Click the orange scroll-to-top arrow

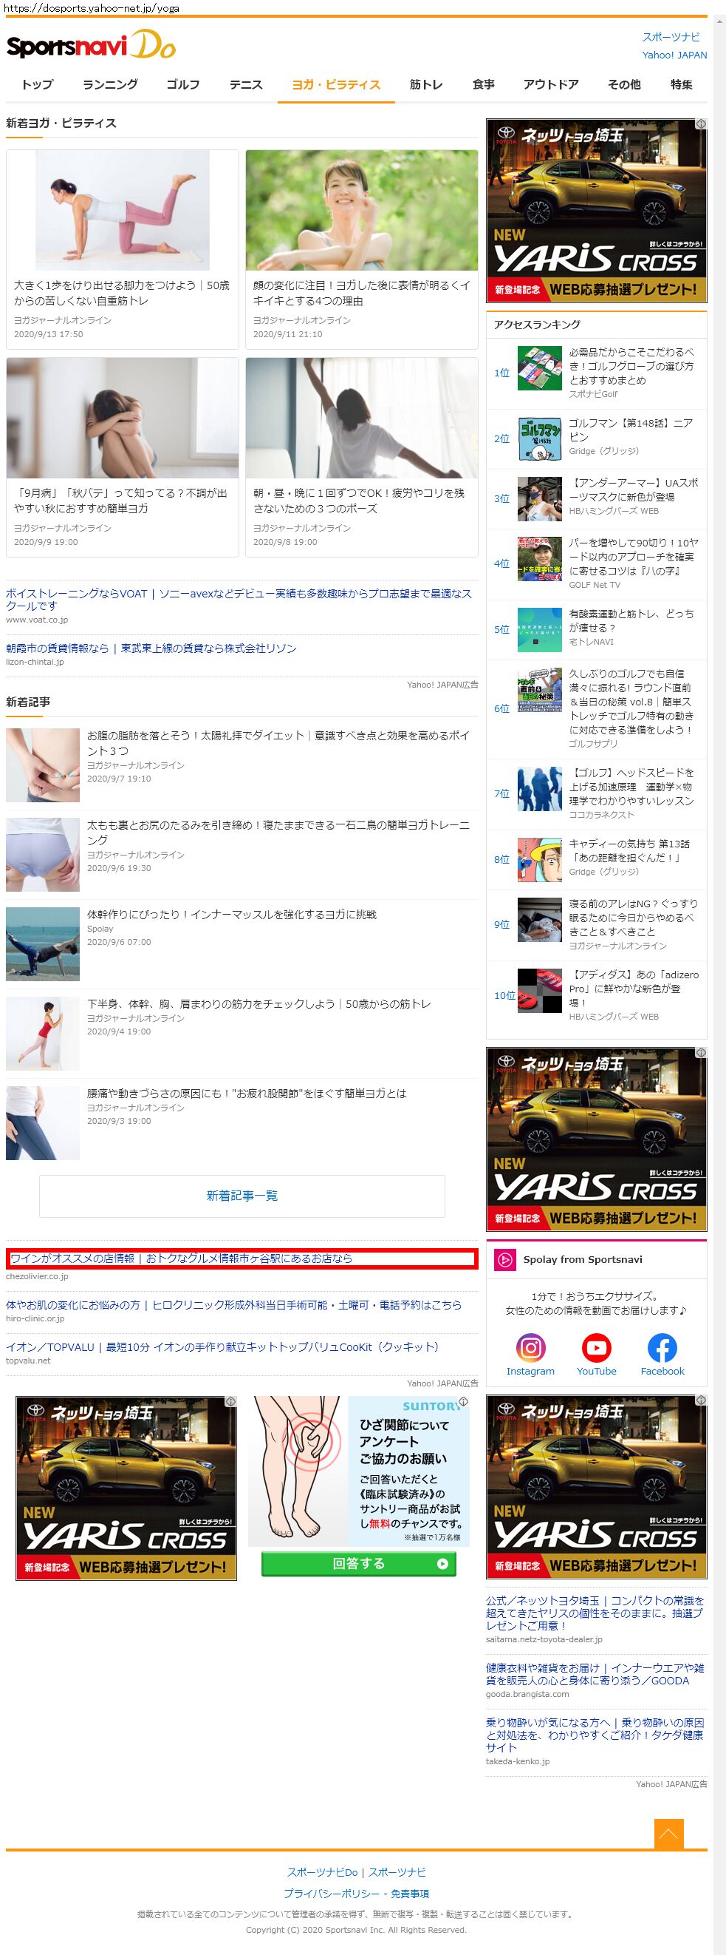click(x=668, y=1834)
